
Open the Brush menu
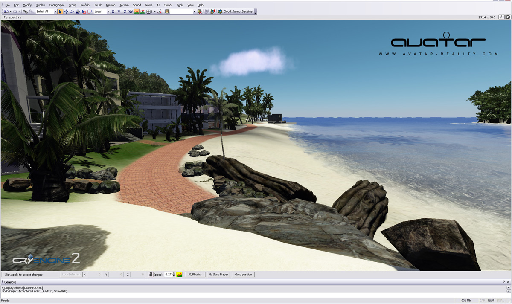[x=98, y=5]
